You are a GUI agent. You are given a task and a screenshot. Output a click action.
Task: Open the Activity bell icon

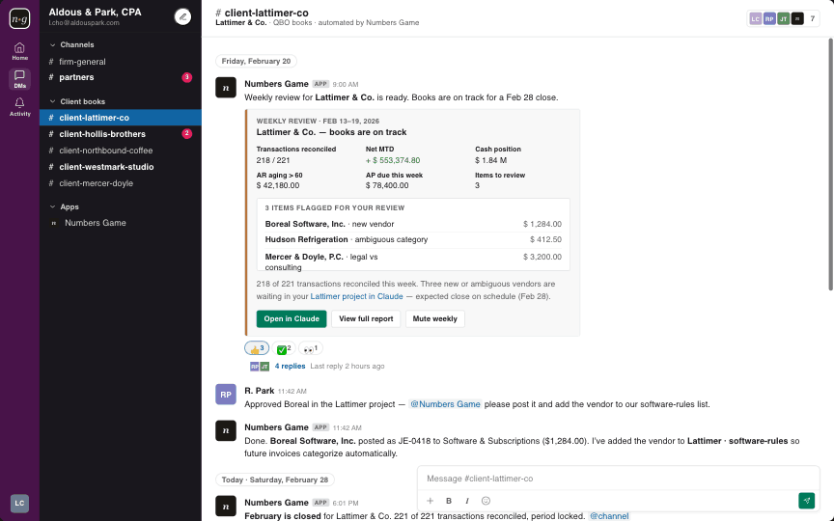point(19,107)
